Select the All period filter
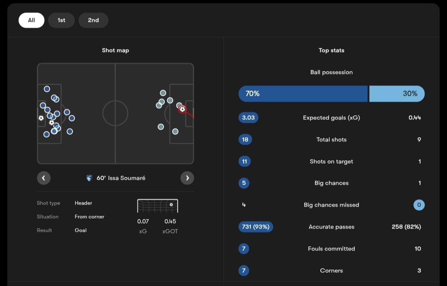 tap(31, 20)
